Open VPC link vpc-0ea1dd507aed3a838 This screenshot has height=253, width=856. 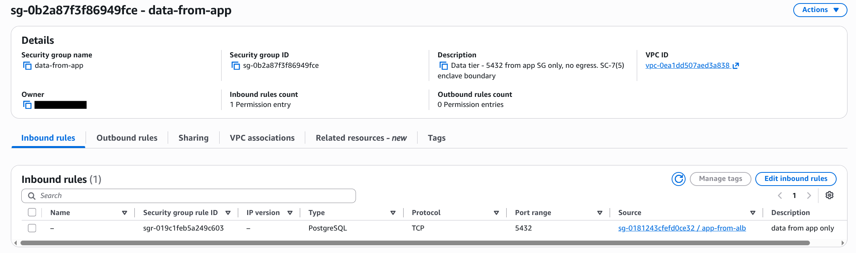pos(692,65)
